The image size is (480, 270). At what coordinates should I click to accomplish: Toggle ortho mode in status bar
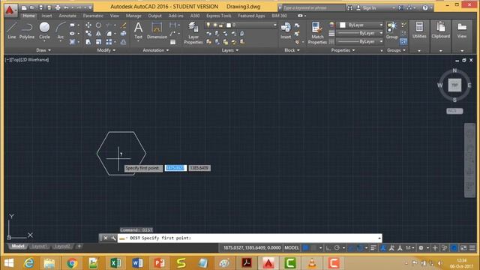pyautogui.click(x=328, y=247)
